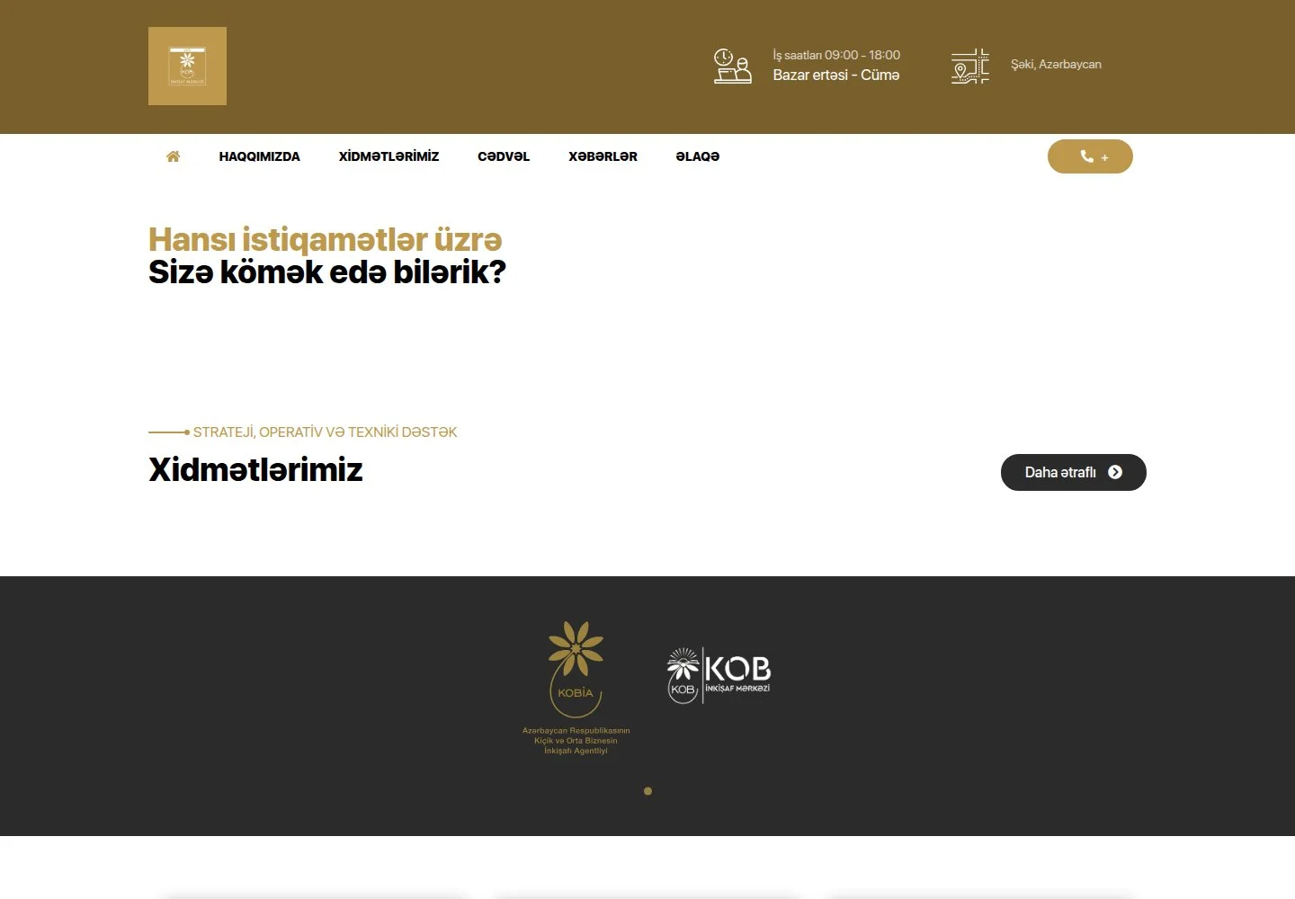Open the CƏDVƏL menu item
The width and height of the screenshot is (1295, 899).
pyautogui.click(x=504, y=156)
